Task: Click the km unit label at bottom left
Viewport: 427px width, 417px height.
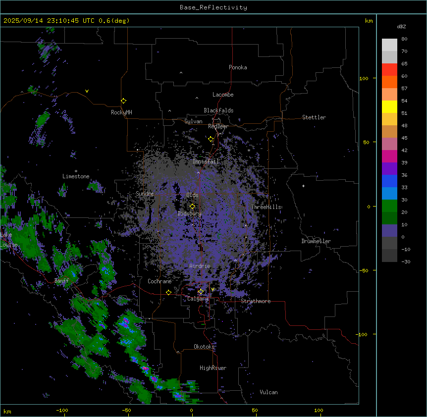Action: click(x=7, y=411)
